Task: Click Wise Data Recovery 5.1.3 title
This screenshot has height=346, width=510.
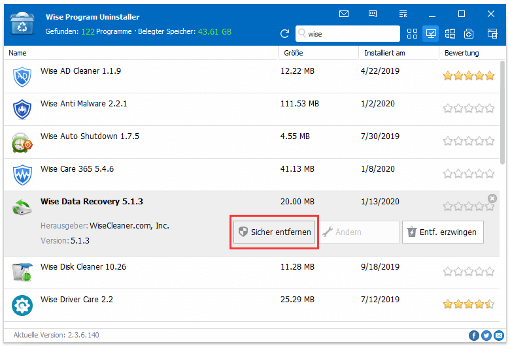Action: click(92, 202)
